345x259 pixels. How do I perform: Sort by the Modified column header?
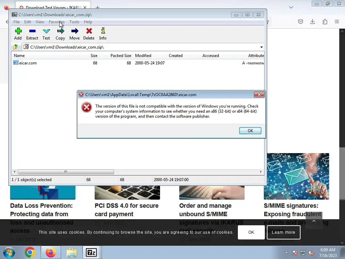pyautogui.click(x=150, y=56)
